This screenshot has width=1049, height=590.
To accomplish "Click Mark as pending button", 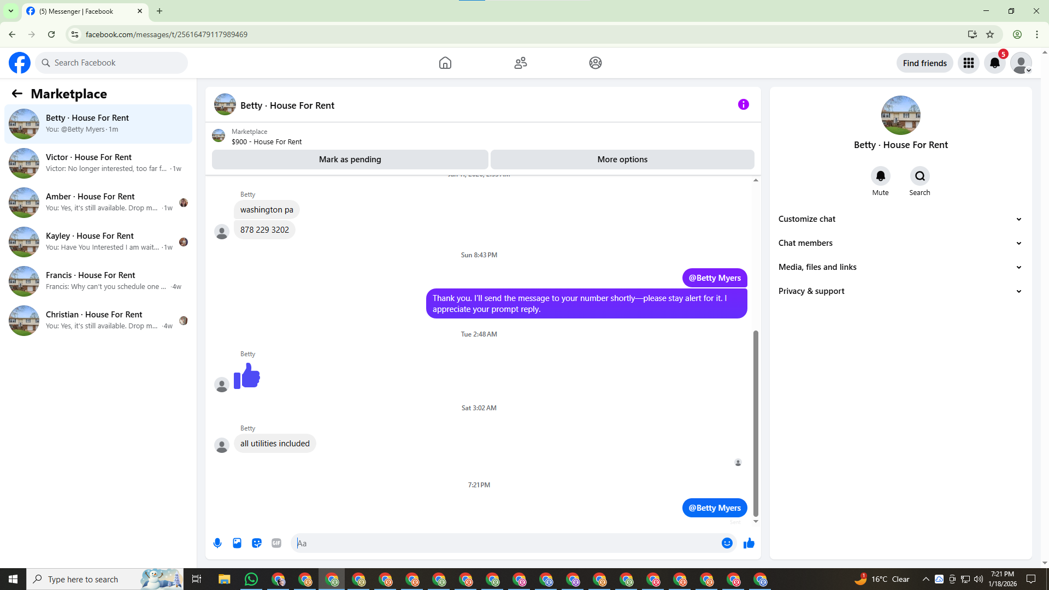I will pyautogui.click(x=350, y=160).
